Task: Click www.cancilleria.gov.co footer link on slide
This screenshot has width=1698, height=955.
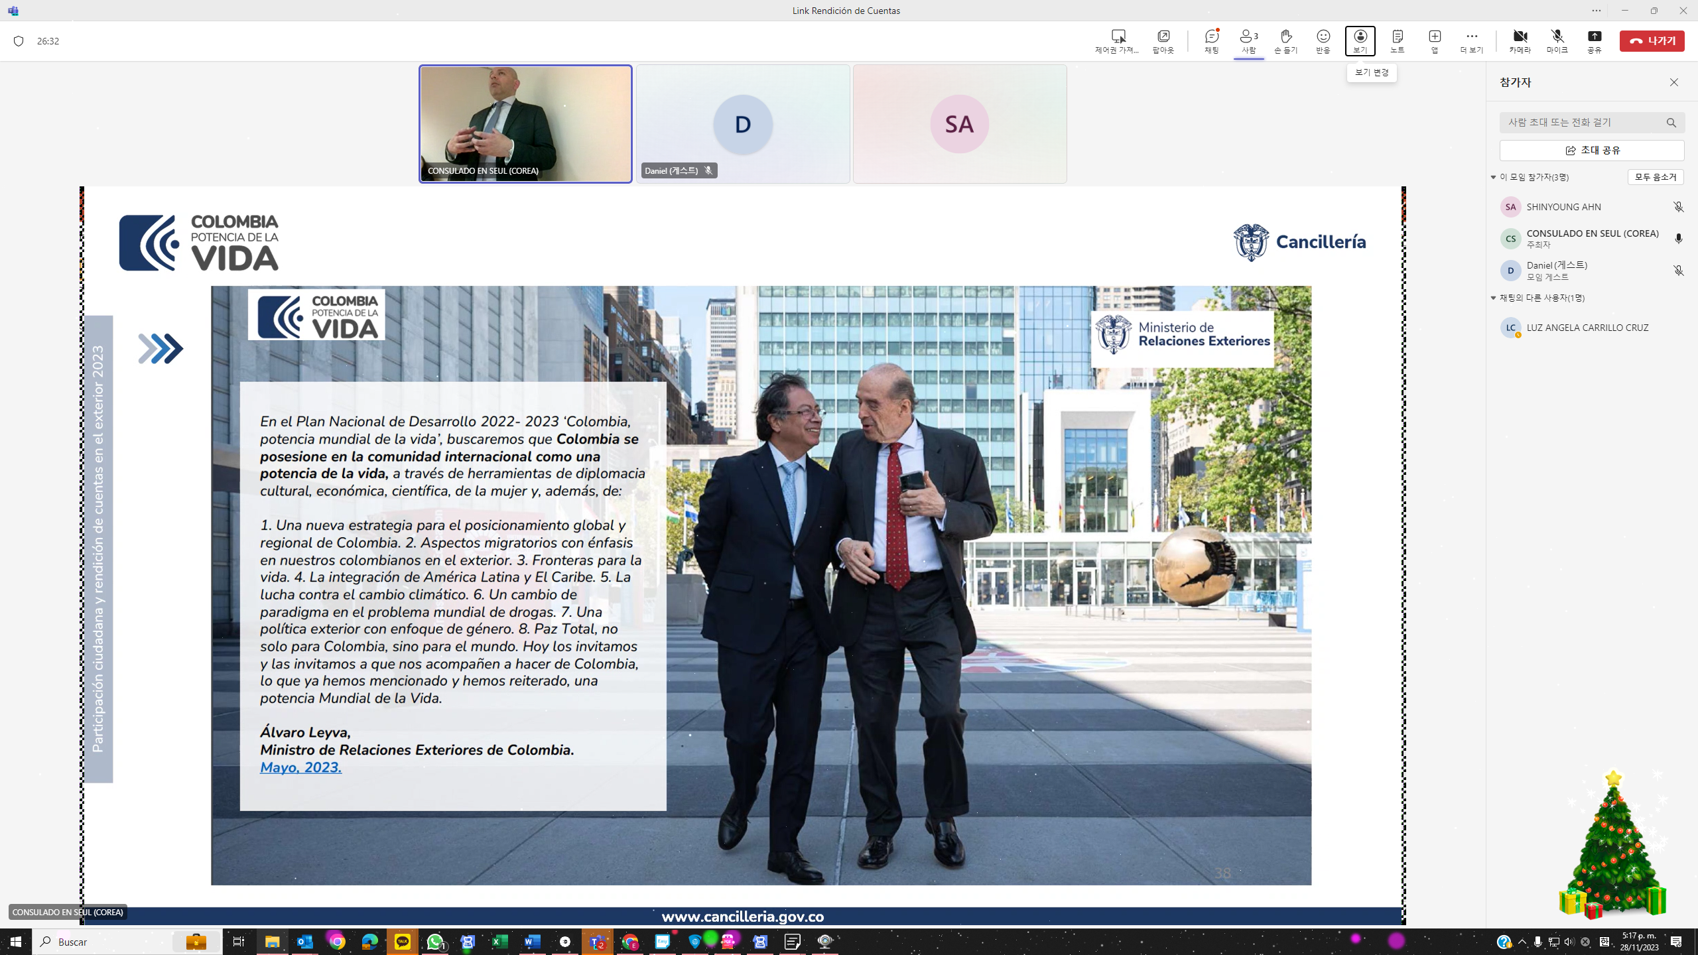Action: [742, 917]
